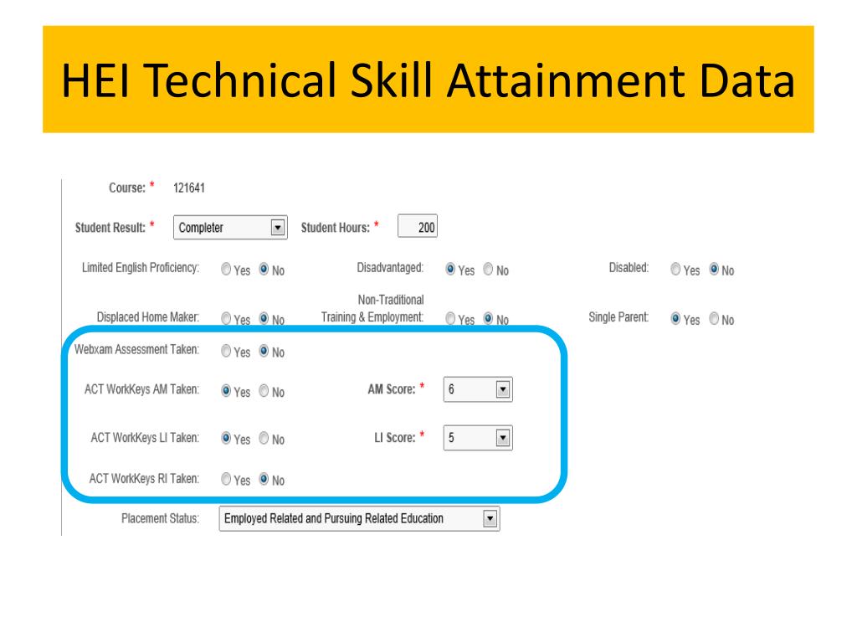Choose No for ACT WorkKeys RI Taken
Screen dimensions: 857x643
[x=264, y=479]
